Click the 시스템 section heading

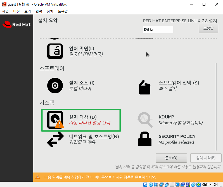pos(47,103)
